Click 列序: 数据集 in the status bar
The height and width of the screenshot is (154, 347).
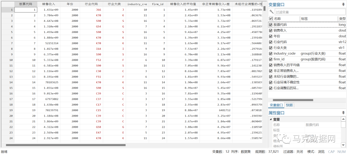tap(241, 151)
